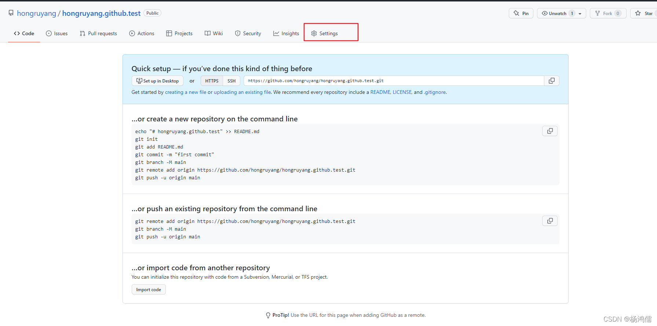Copy the create new repository commands
This screenshot has height=326, width=657.
click(x=550, y=131)
